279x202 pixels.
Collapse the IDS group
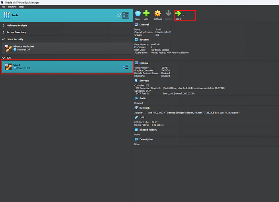point(3,58)
